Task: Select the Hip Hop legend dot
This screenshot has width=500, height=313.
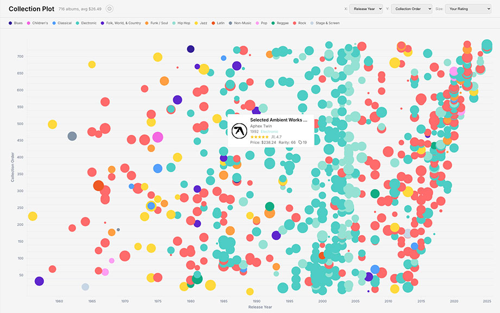Action: click(175, 23)
